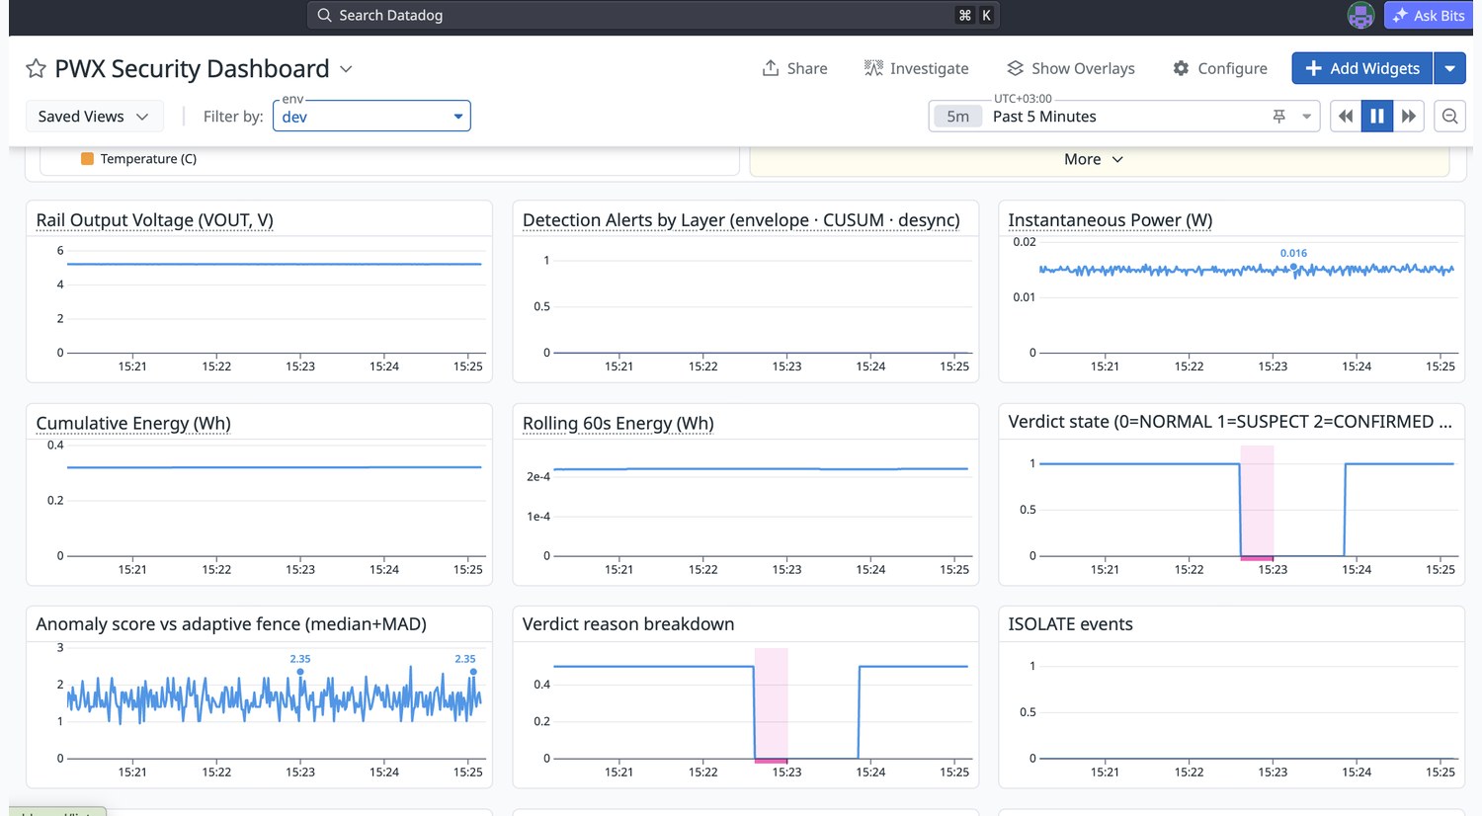Click the Investigate button

(x=916, y=68)
